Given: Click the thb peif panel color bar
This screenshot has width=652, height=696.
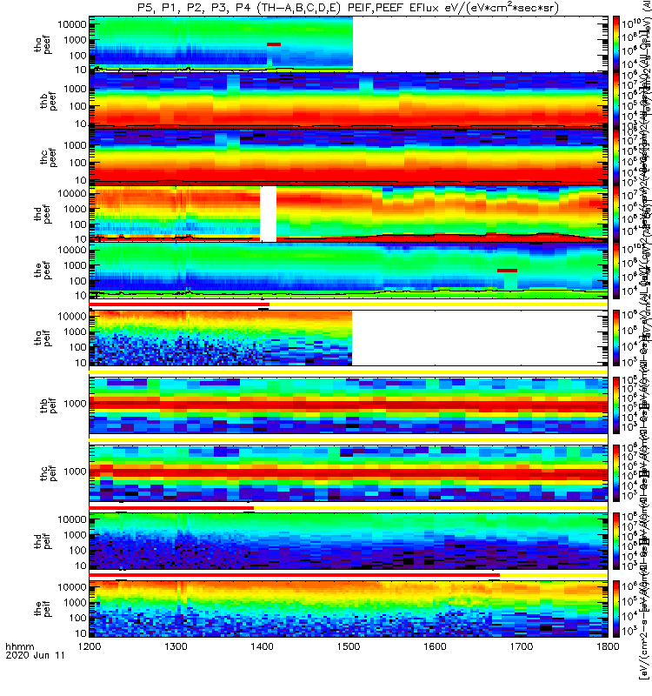Looking at the screenshot, I should click(x=616, y=405).
